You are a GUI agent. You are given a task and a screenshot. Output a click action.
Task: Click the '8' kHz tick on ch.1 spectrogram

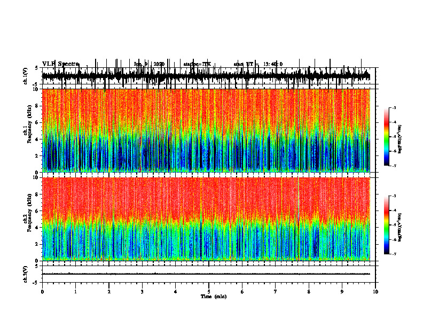(37, 106)
